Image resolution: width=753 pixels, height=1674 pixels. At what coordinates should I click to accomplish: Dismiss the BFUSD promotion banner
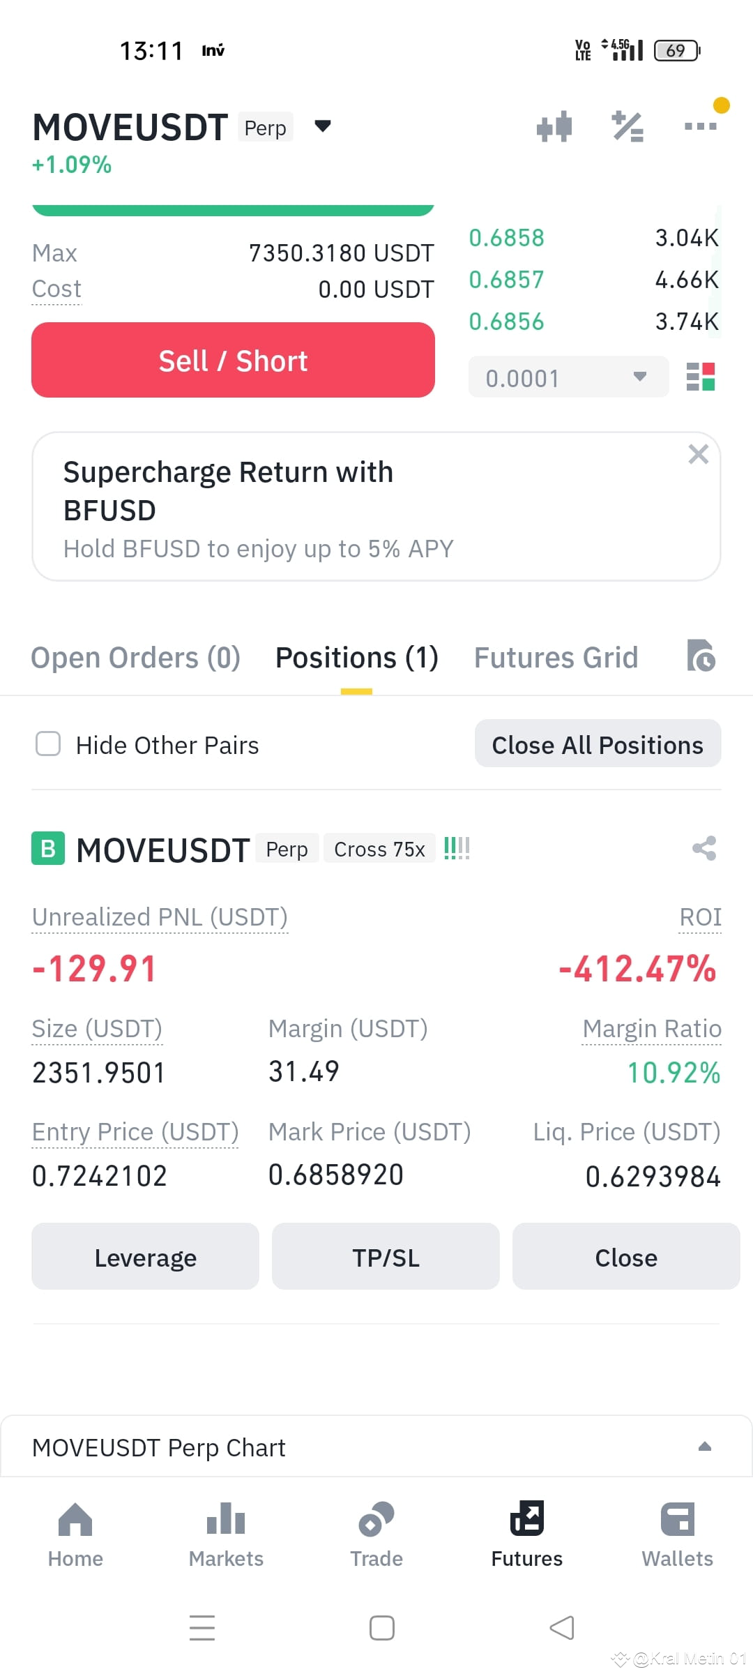(698, 454)
